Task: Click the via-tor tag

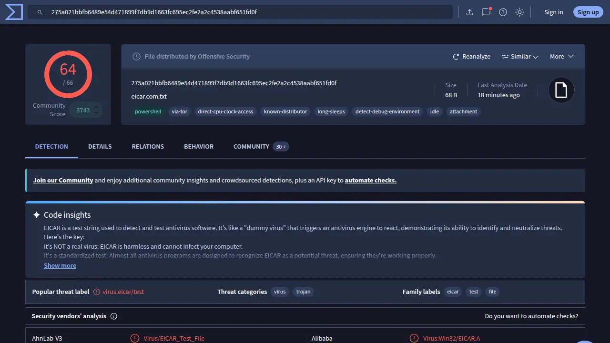Action: click(180, 112)
